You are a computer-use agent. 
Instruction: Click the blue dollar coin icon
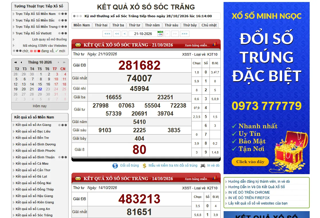pyautogui.click(x=115, y=166)
